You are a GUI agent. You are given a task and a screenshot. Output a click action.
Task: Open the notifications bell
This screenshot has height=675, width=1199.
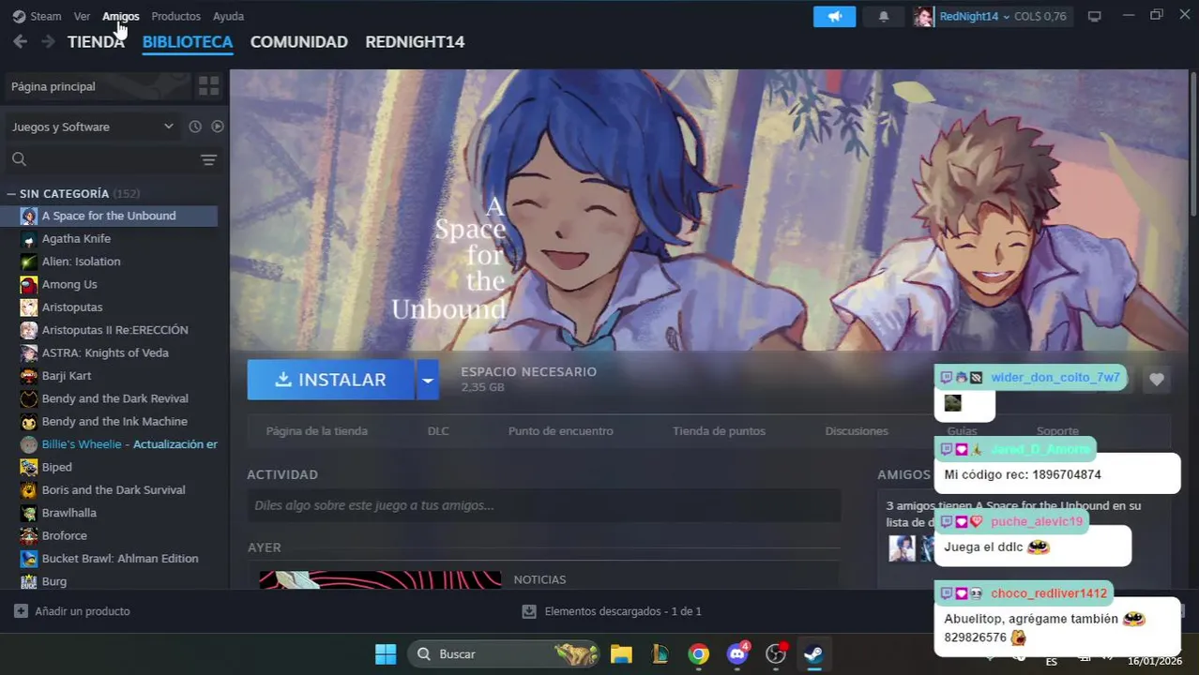[x=883, y=16]
